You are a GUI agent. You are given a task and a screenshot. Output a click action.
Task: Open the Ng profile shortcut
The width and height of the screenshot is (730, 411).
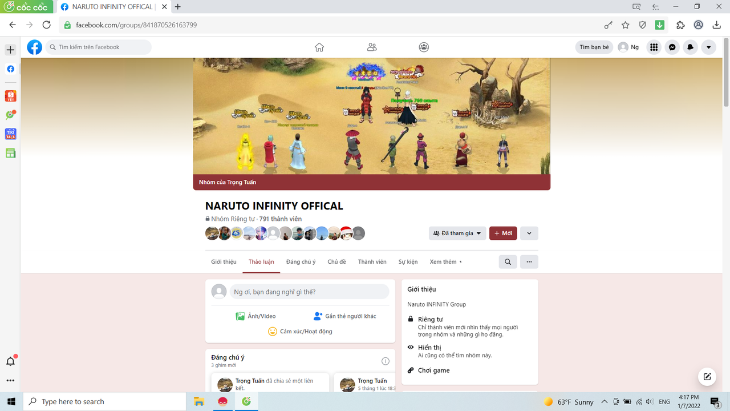pyautogui.click(x=629, y=47)
